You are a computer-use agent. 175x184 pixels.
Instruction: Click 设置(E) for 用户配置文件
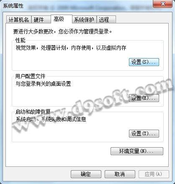[x=144, y=98]
